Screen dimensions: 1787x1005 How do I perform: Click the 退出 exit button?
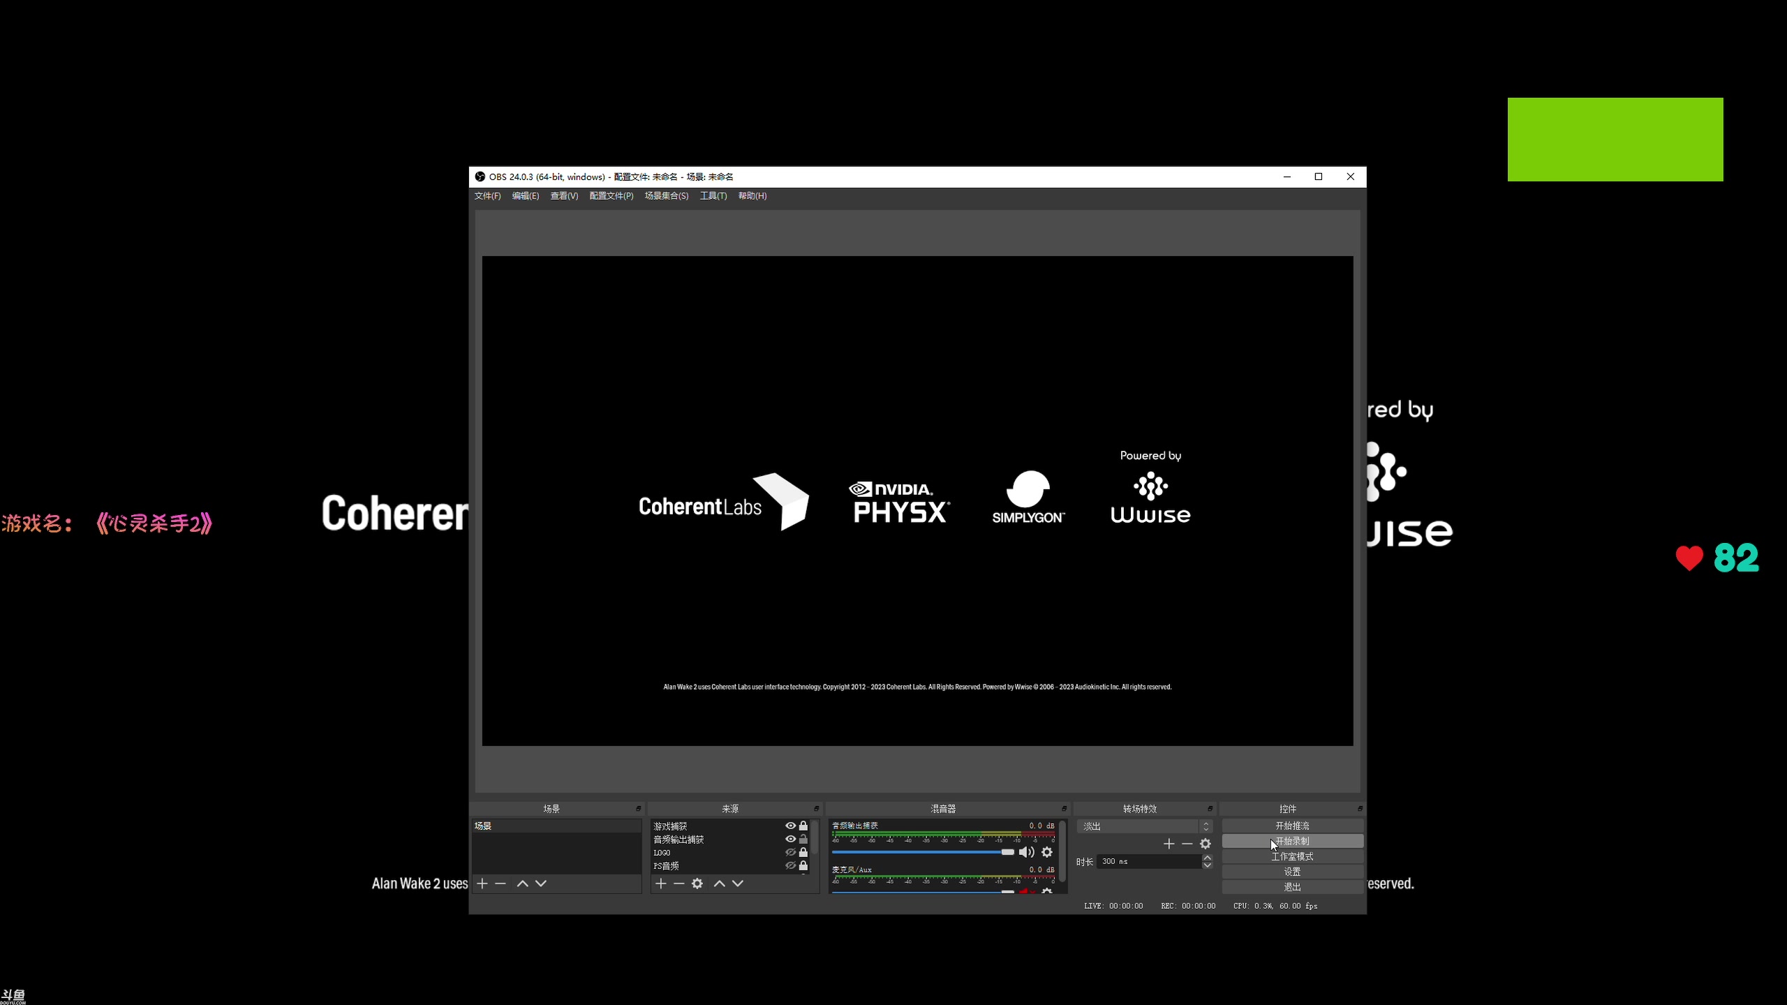point(1292,887)
